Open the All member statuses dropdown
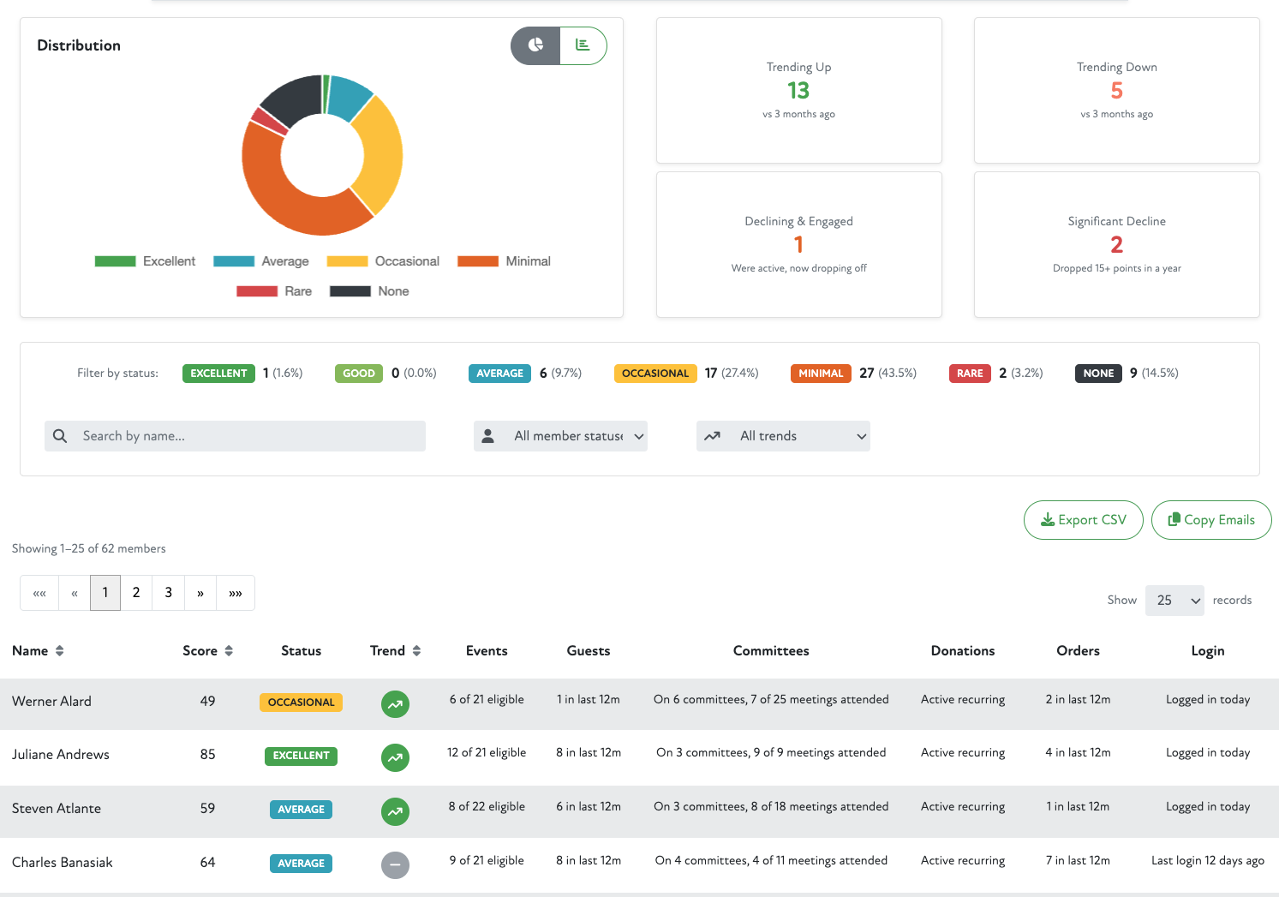This screenshot has height=897, width=1279. pyautogui.click(x=560, y=436)
